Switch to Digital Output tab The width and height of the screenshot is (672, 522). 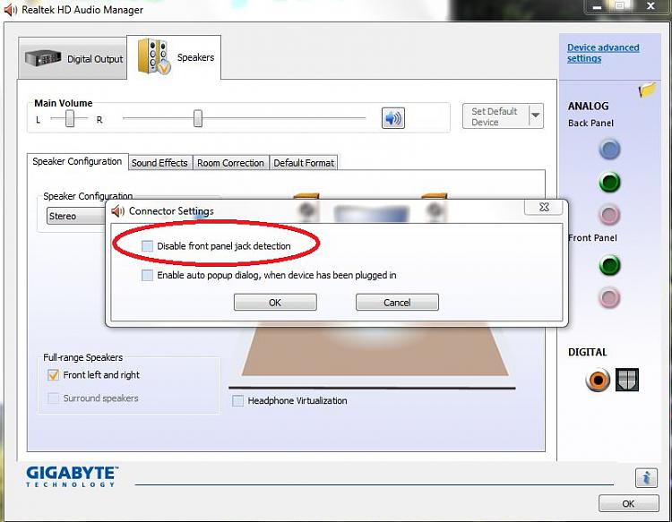pos(73,58)
